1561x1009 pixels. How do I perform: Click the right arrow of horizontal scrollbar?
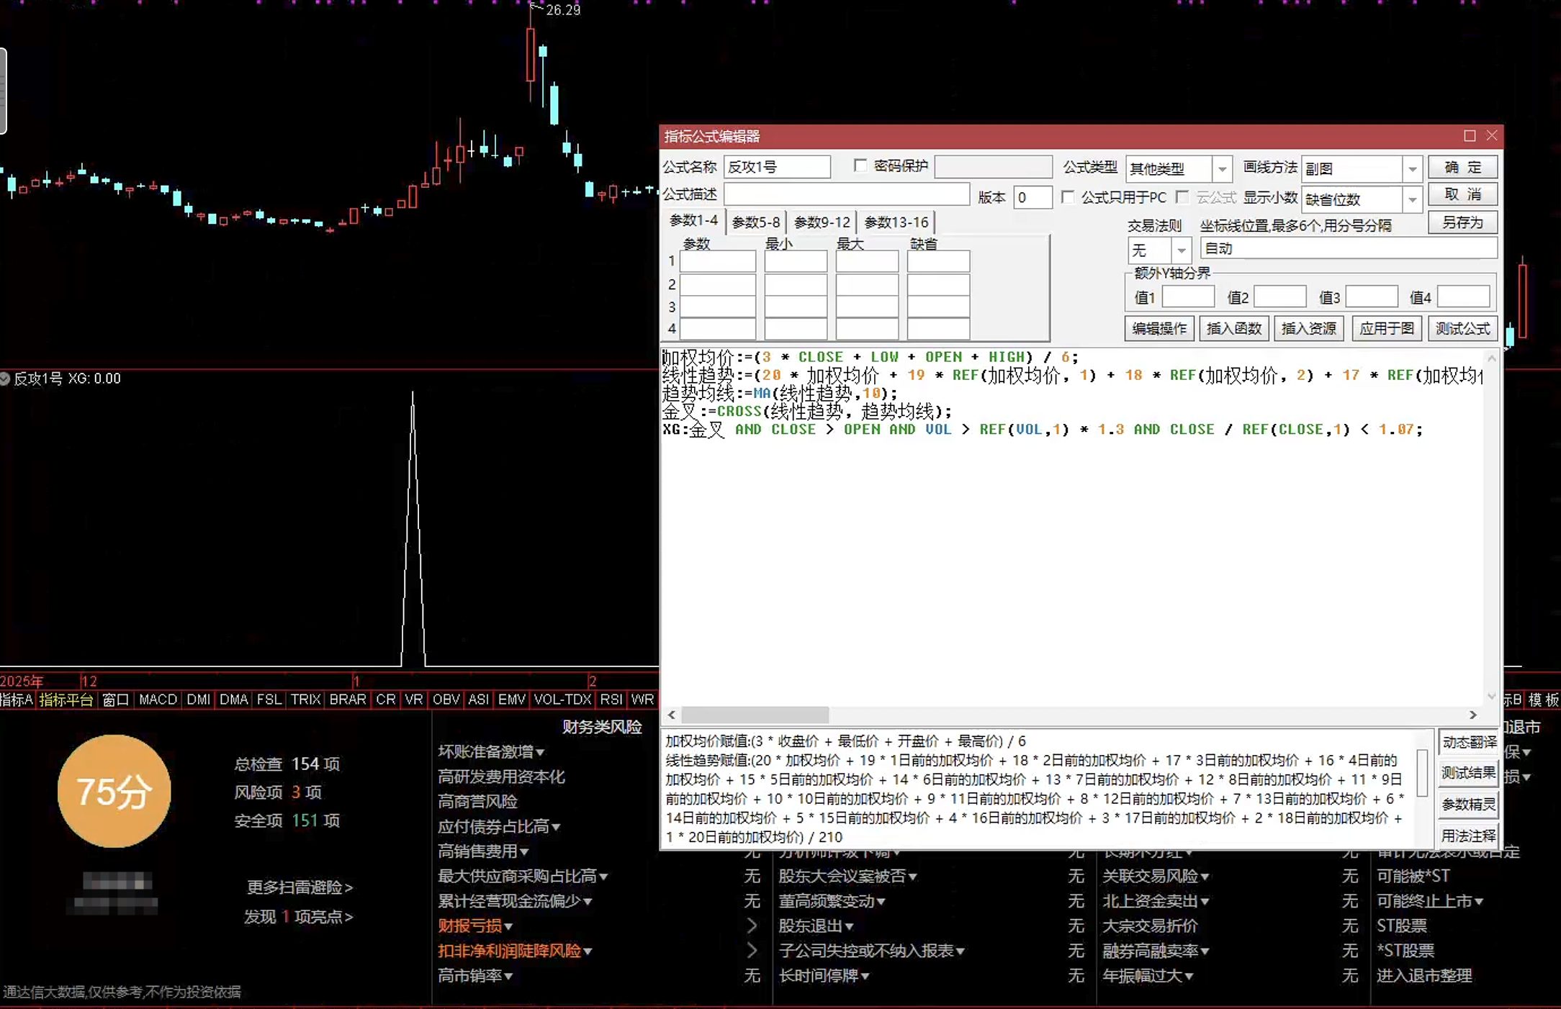point(1473,715)
